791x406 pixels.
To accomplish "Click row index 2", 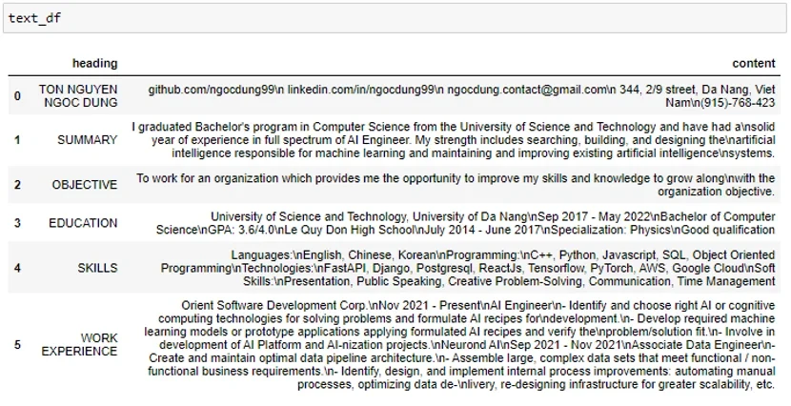I will (x=18, y=185).
